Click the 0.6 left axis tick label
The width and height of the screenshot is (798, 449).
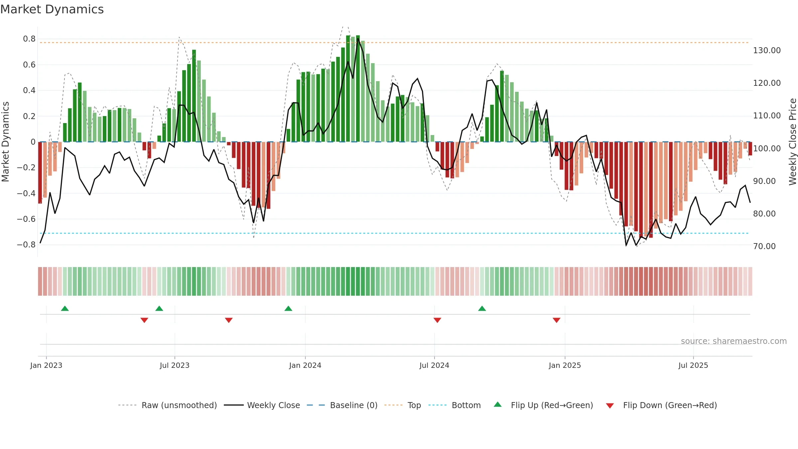coord(29,65)
